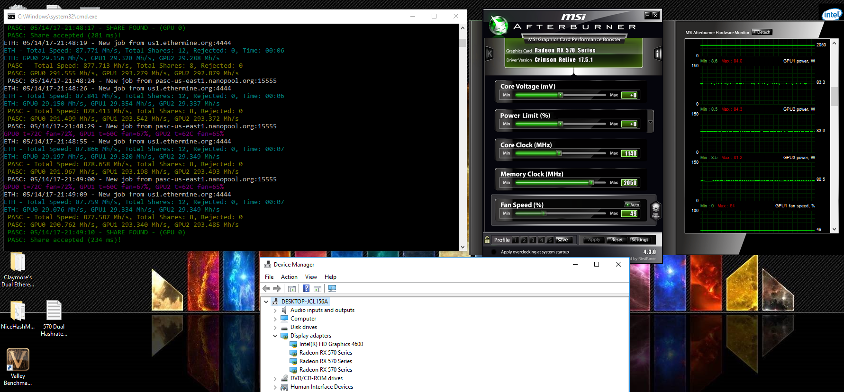Expand Audio inputs and outputs

275,311
